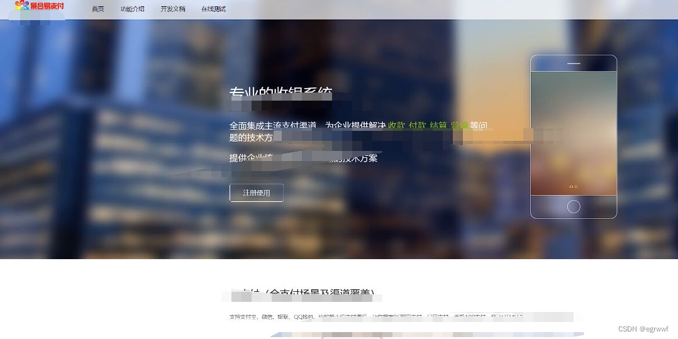Viewport: 678px width, 339px height.
Task: Select 在线测试 in the top navigation
Action: [214, 9]
